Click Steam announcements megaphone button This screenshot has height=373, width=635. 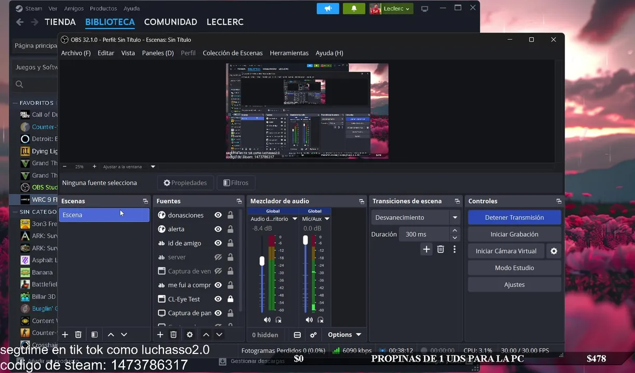pos(328,8)
